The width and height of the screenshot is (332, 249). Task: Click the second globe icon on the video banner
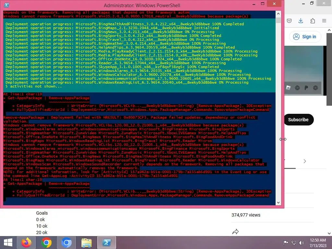[315, 88]
